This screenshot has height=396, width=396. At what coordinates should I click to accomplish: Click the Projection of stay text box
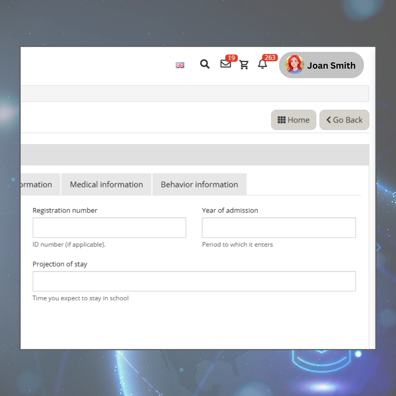[x=194, y=281]
